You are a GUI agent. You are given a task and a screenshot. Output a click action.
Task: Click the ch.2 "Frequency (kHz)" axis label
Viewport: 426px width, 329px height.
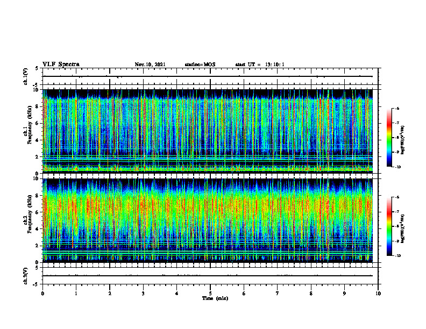(30, 214)
